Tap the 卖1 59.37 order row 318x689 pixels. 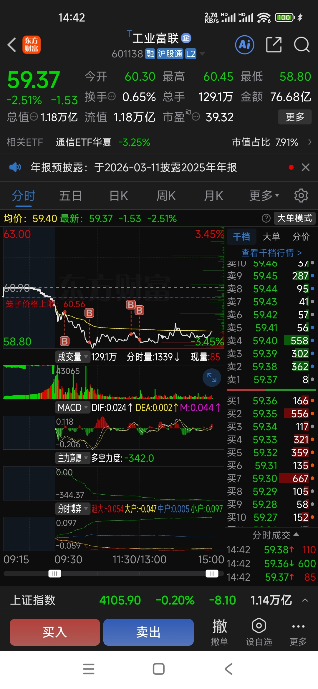pyautogui.click(x=271, y=380)
